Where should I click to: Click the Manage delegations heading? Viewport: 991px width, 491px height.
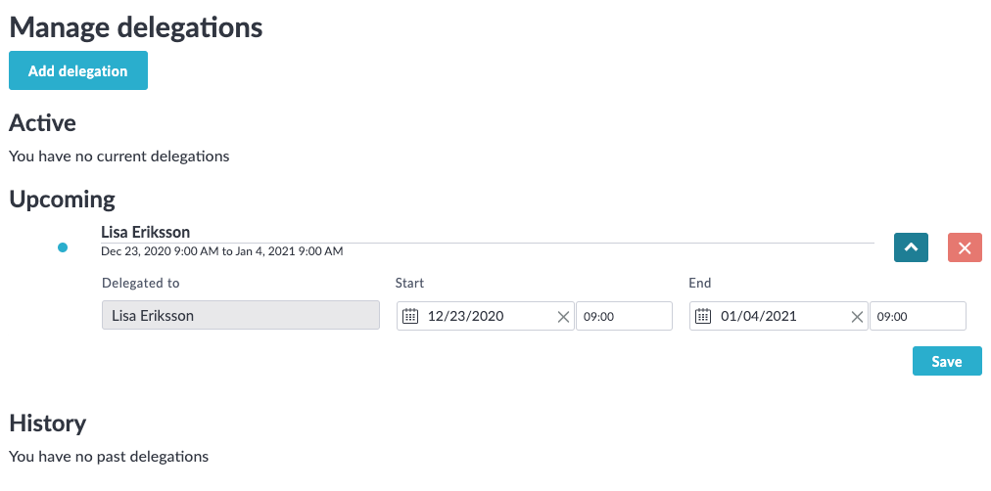[x=136, y=27]
